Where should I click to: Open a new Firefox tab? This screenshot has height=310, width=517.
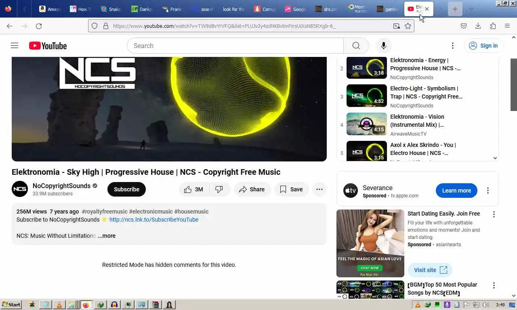point(455,9)
